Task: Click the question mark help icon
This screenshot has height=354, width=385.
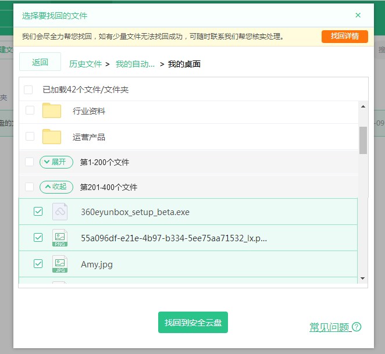Action: (x=357, y=327)
